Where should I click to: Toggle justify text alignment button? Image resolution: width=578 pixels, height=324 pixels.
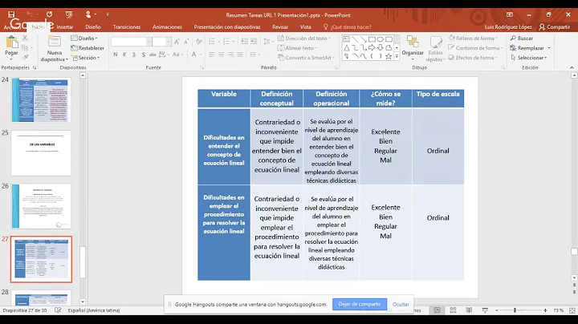coord(240,55)
